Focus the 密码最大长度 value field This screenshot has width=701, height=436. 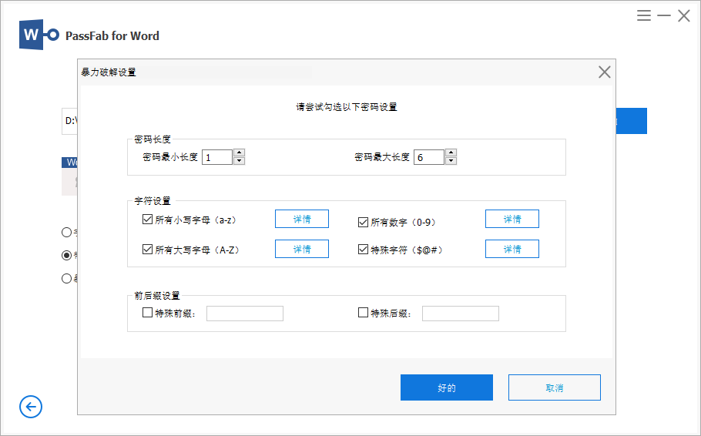(429, 157)
